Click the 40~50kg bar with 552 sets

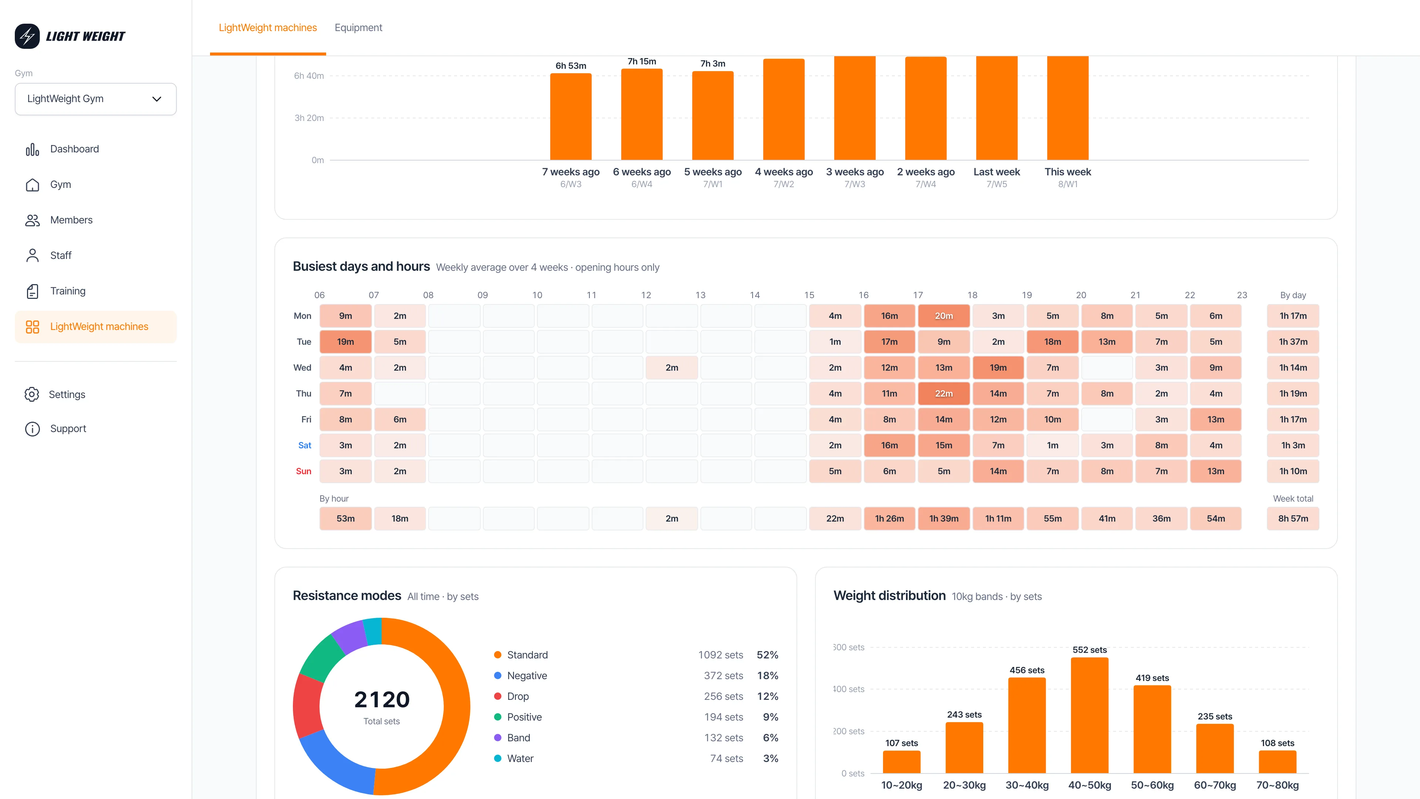pyautogui.click(x=1089, y=715)
